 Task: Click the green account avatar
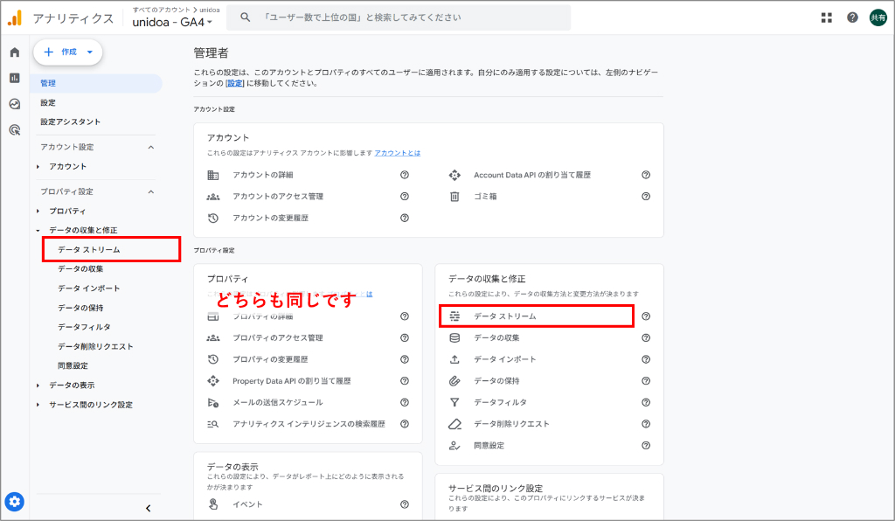pyautogui.click(x=878, y=17)
